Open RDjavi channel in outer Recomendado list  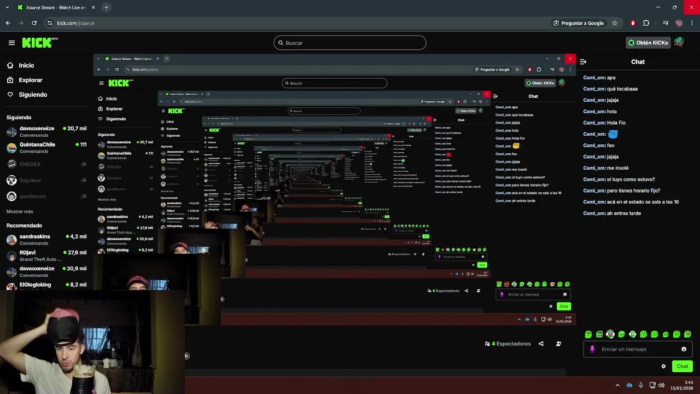point(46,256)
